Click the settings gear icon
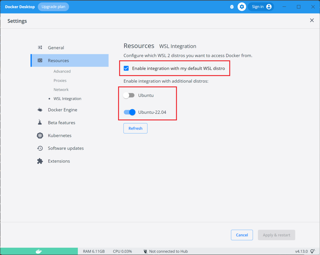The image size is (320, 255). tap(242, 7)
